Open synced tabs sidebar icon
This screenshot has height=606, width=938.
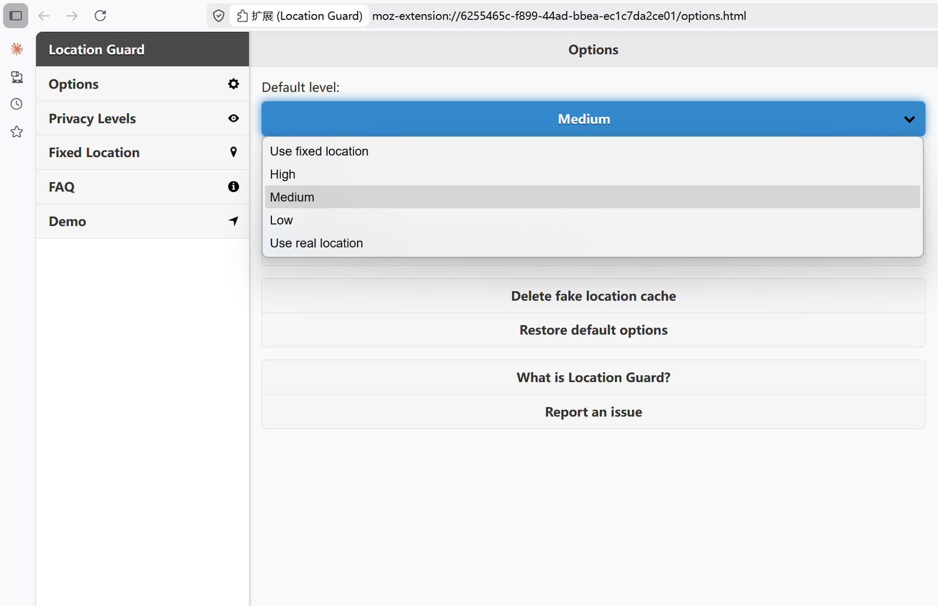click(x=17, y=77)
